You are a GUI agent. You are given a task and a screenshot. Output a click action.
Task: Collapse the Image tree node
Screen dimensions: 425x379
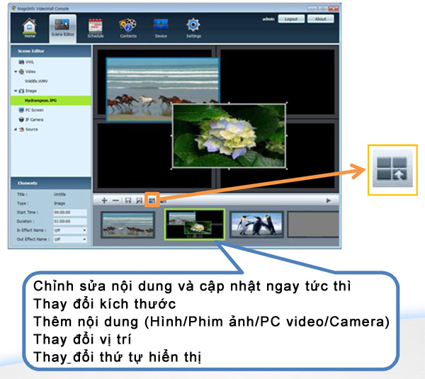pos(16,91)
